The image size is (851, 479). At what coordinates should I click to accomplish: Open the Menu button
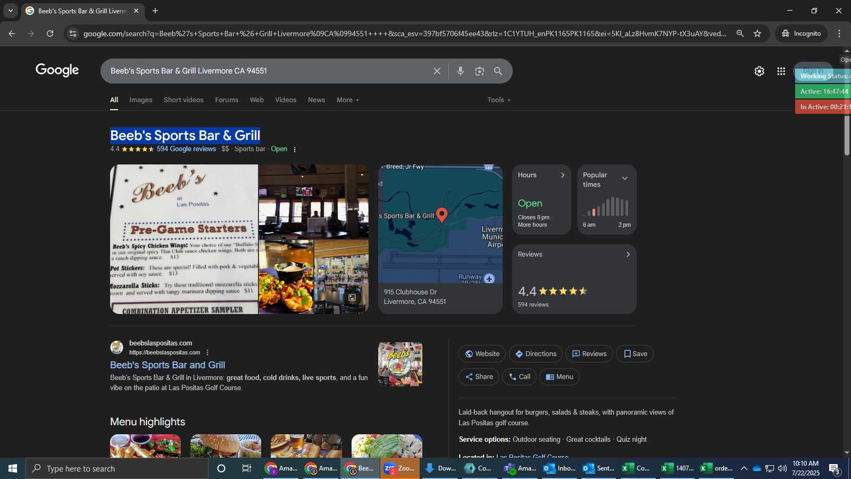[x=560, y=377]
